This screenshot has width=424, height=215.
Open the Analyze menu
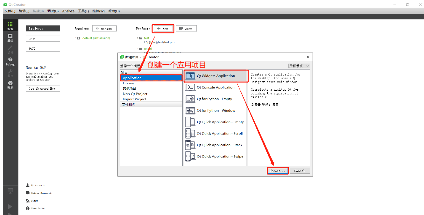pos(68,11)
